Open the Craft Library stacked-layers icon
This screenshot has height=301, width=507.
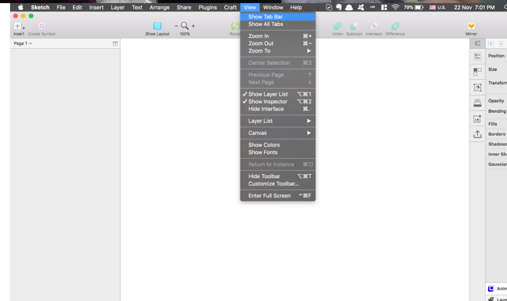click(x=478, y=103)
